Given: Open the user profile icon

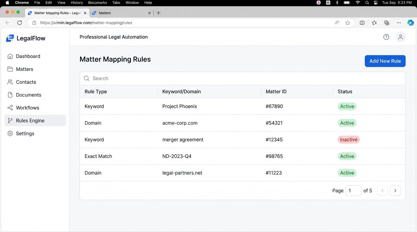Looking at the screenshot, I should 400,37.
